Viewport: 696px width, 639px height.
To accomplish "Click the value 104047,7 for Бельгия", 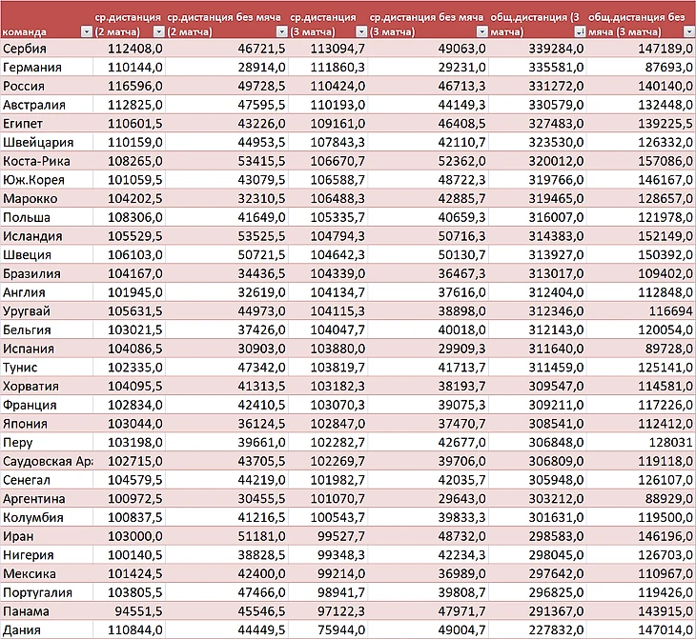I will pos(338,329).
